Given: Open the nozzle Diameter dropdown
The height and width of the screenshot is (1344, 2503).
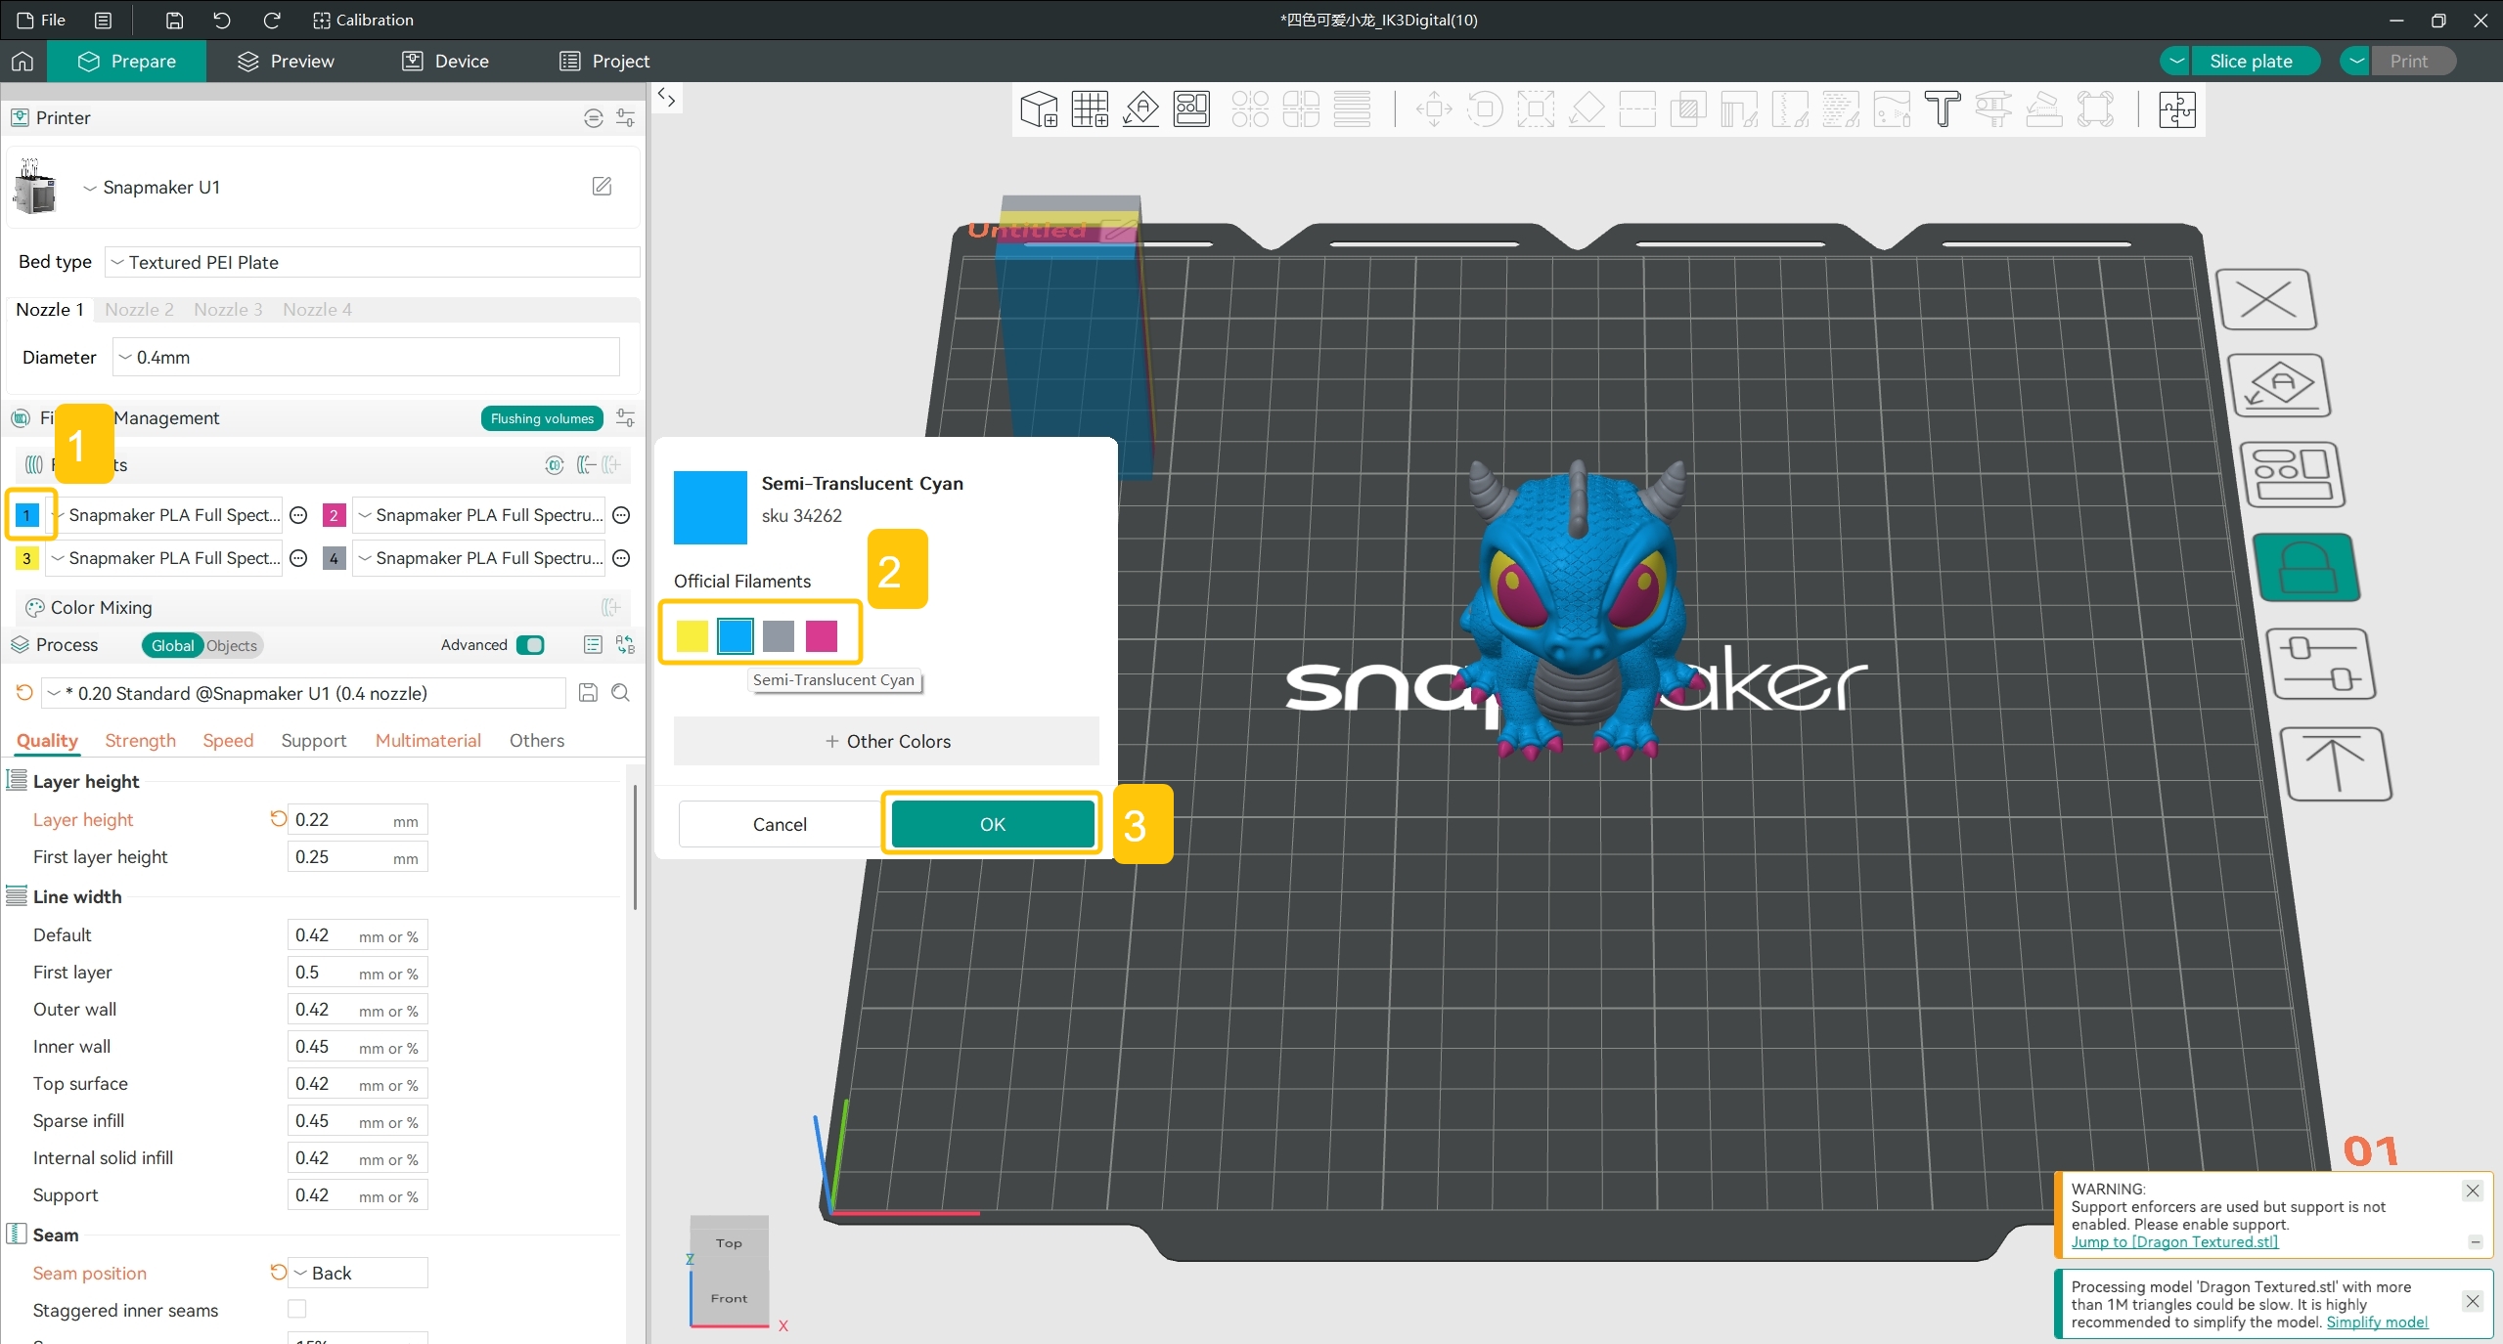Looking at the screenshot, I should click(x=366, y=357).
